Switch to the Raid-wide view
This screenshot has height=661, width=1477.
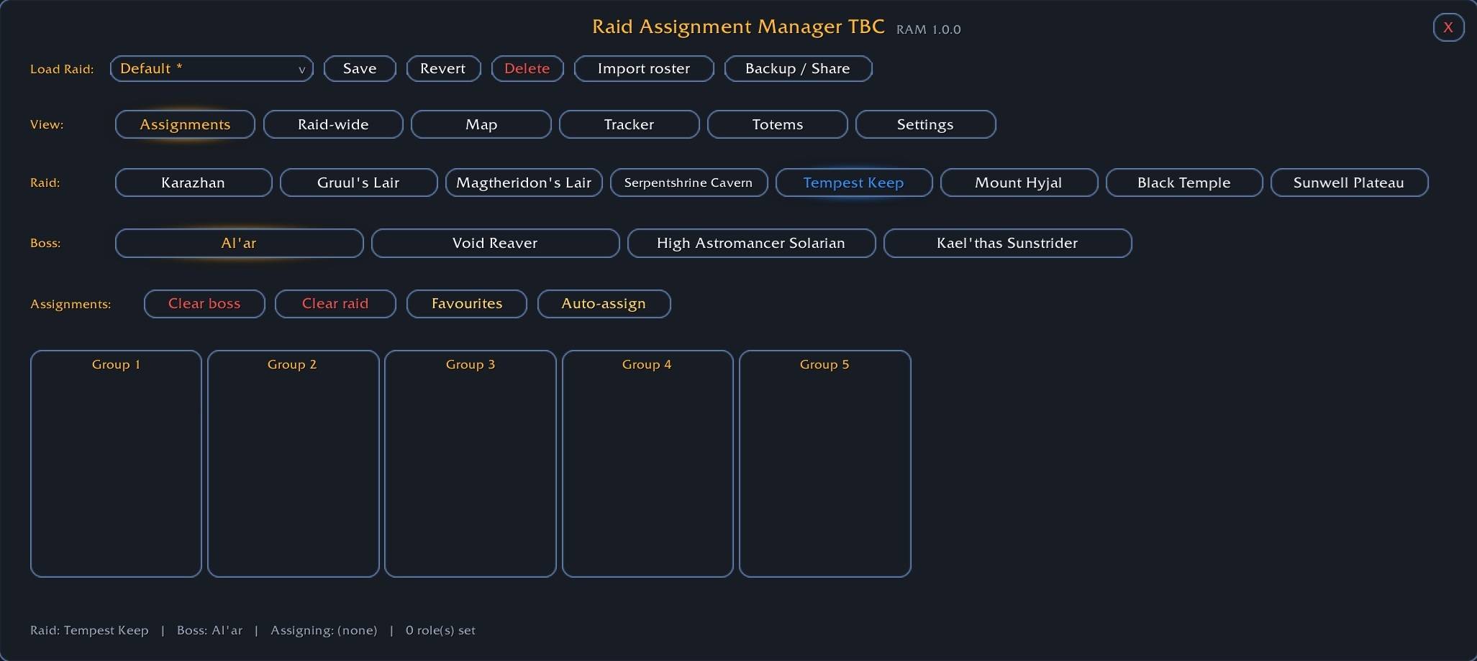pyautogui.click(x=333, y=124)
